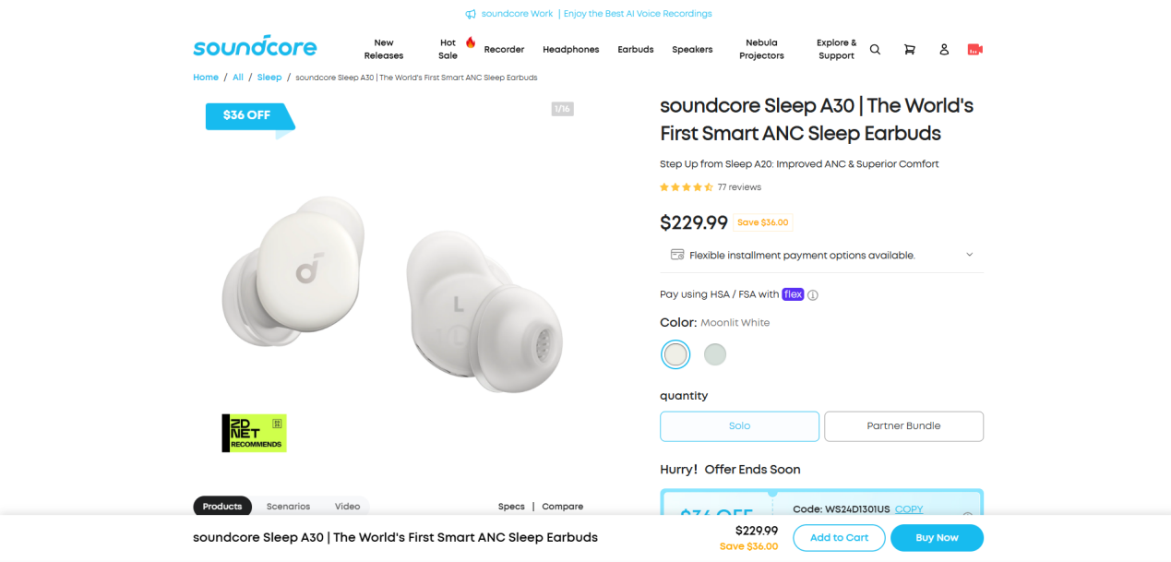
Task: Choose the green color swatch
Action: click(x=715, y=354)
